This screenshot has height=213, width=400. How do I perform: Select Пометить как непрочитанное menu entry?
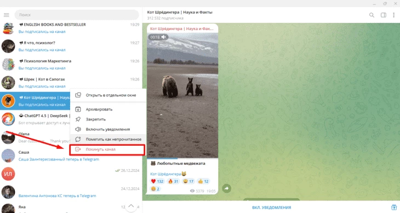(x=108, y=139)
